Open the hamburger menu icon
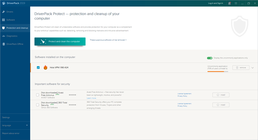The height and width of the screenshot is (140, 258). (x=236, y=3)
